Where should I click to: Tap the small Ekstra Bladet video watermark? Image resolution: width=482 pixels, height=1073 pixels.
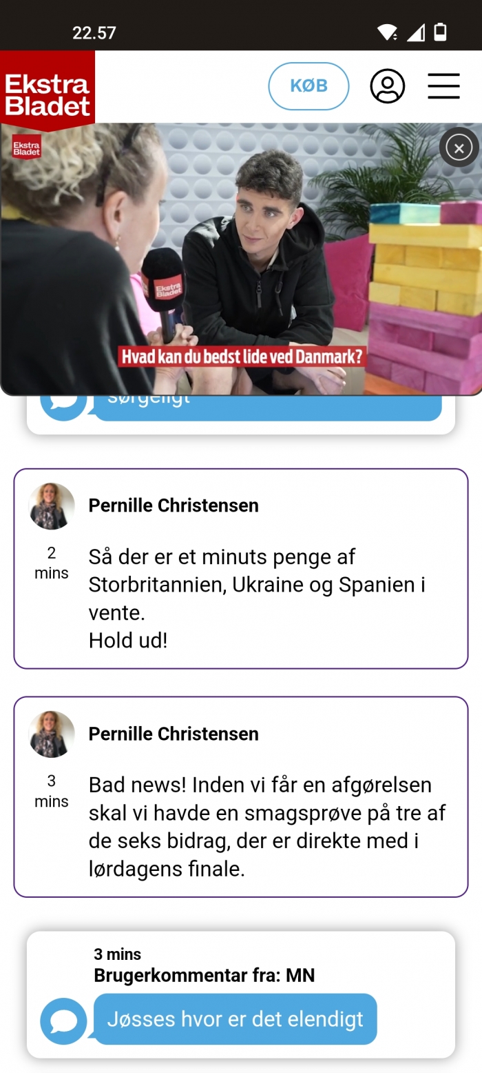26,147
